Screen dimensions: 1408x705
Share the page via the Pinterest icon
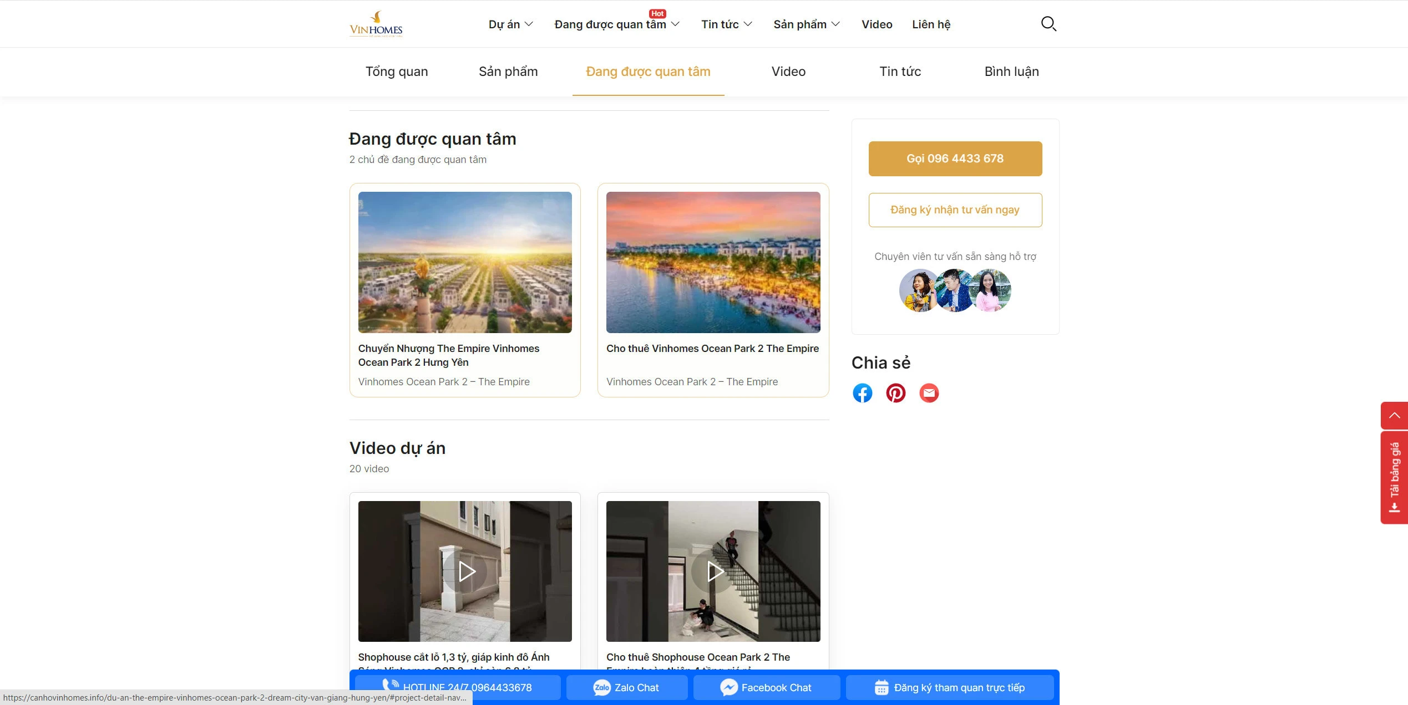tap(895, 392)
